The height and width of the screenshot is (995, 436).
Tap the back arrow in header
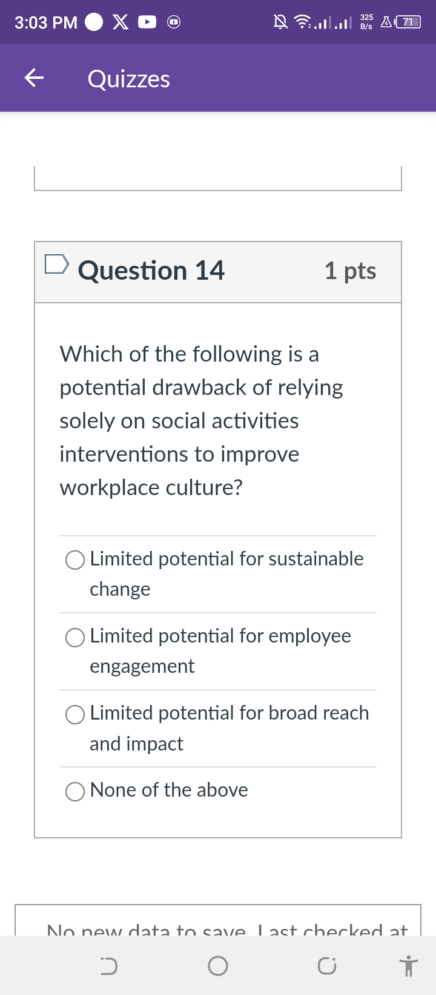point(34,78)
